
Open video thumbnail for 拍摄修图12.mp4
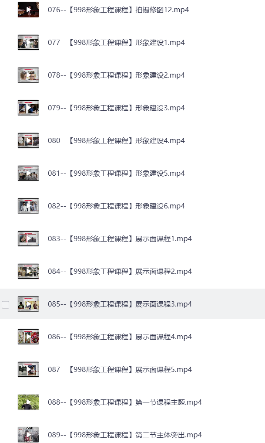pyautogui.click(x=28, y=10)
